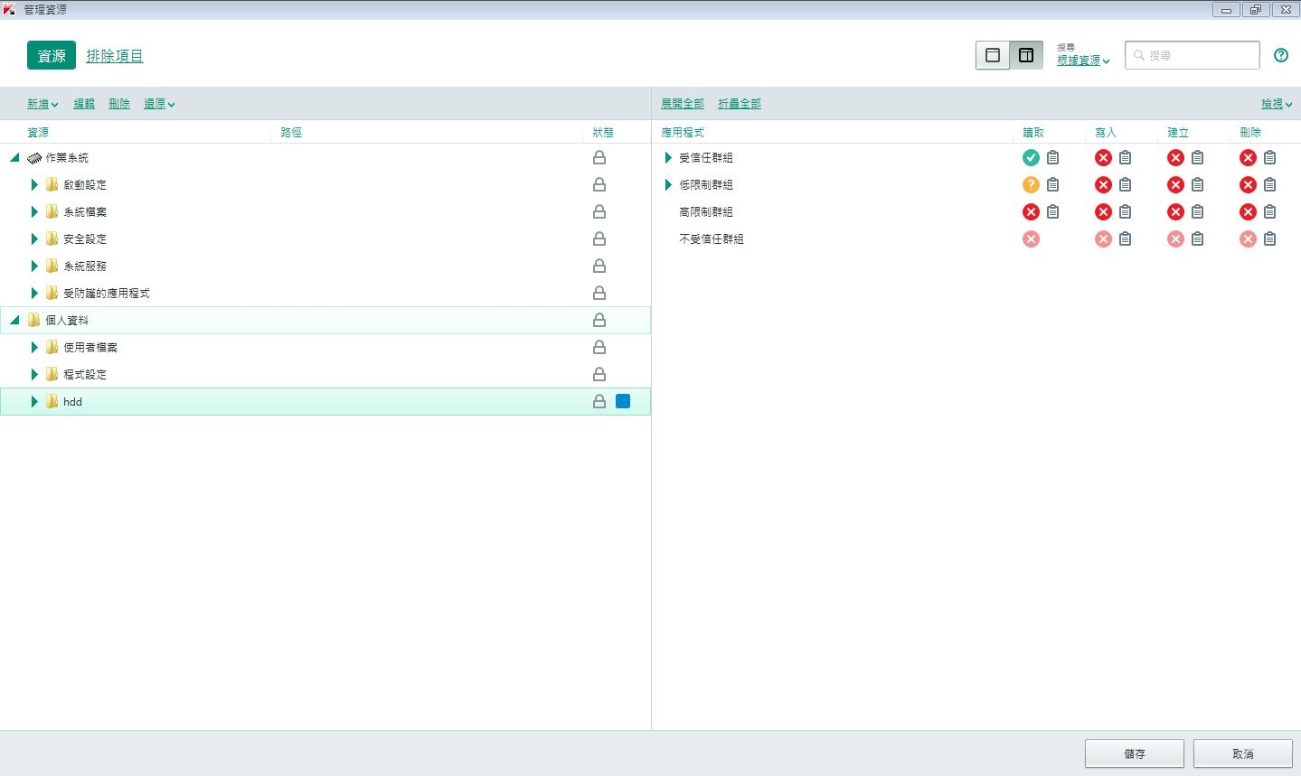Image resolution: width=1301 pixels, height=776 pixels.
Task: Click the 讀取 column header
Action: [1033, 132]
